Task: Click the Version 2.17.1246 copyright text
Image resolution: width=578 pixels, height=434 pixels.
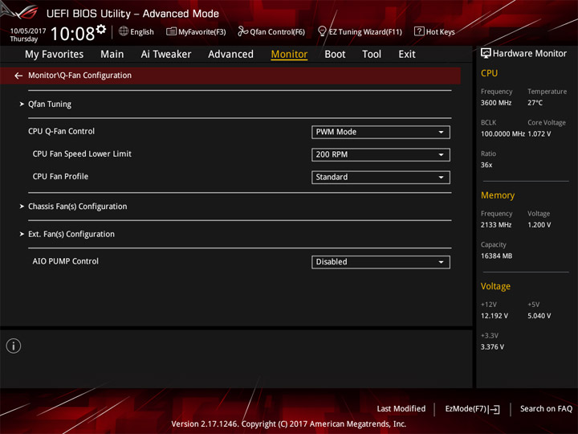Action: [x=289, y=424]
